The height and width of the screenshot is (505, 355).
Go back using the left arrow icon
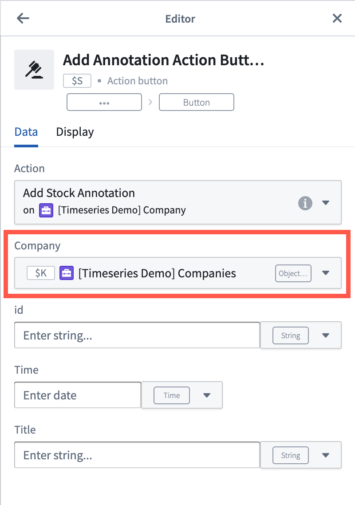coord(23,18)
